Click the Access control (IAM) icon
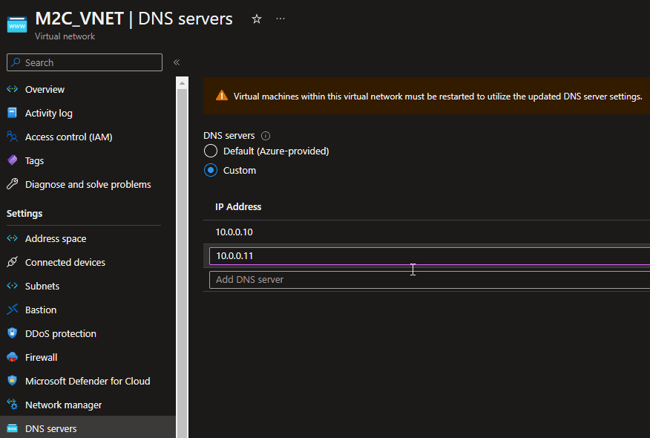The height and width of the screenshot is (438, 650). (13, 137)
